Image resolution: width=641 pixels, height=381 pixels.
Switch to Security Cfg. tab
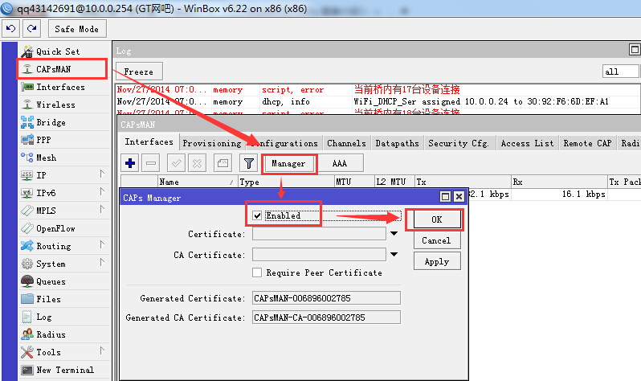pyautogui.click(x=459, y=143)
